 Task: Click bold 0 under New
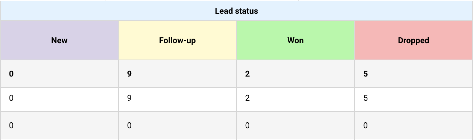(x=11, y=74)
